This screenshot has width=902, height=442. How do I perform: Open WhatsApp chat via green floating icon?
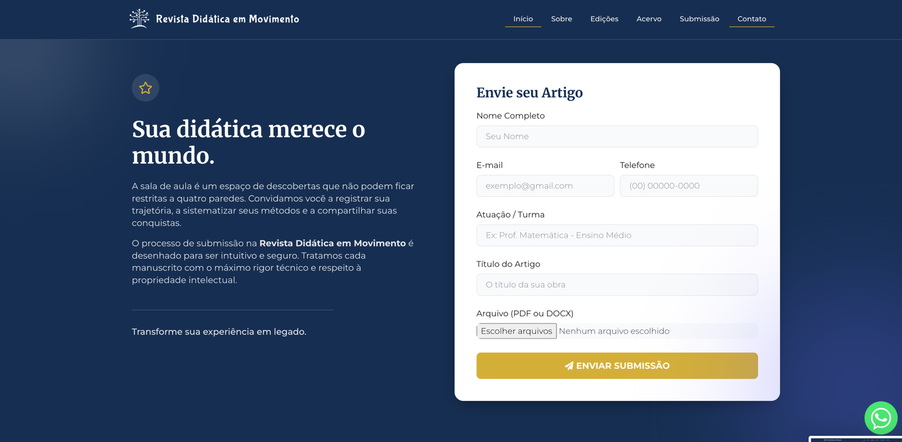coord(881,418)
